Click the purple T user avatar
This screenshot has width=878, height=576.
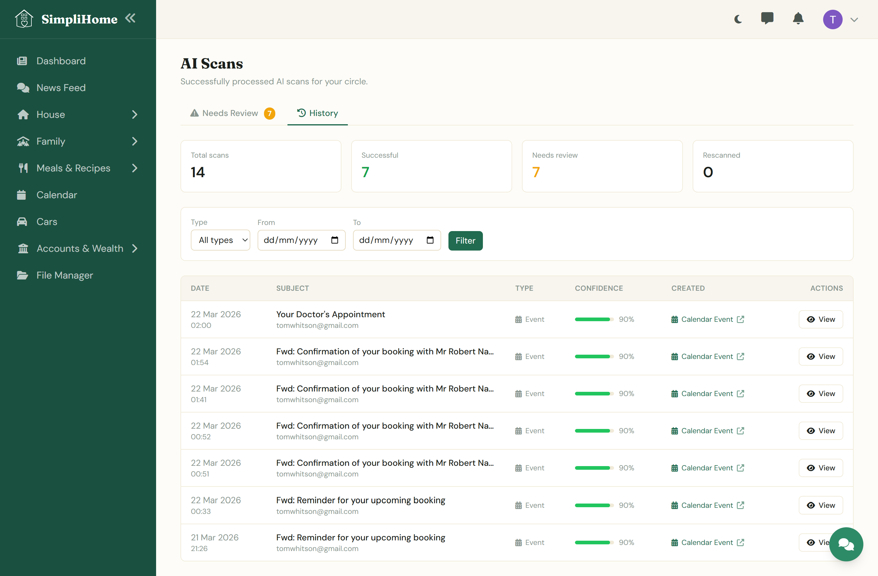pyautogui.click(x=832, y=19)
